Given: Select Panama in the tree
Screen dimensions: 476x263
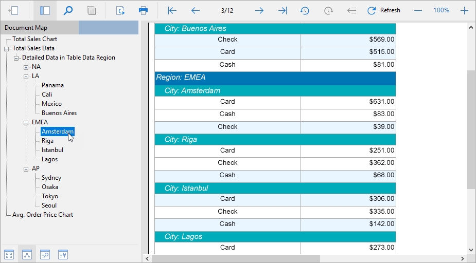Looking at the screenshot, I should coord(52,85).
